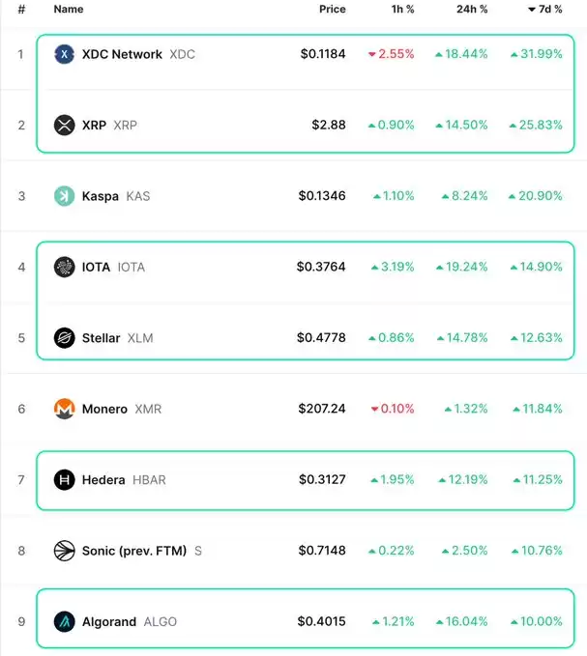Screen dimensions: 587x656
Task: Sort by the Name column header
Action: point(69,10)
